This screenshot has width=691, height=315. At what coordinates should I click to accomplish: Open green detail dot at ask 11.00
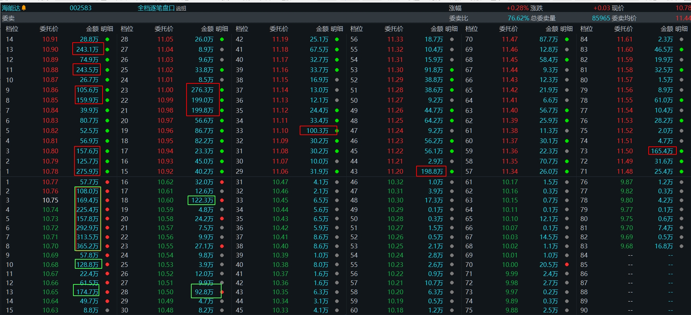222,90
